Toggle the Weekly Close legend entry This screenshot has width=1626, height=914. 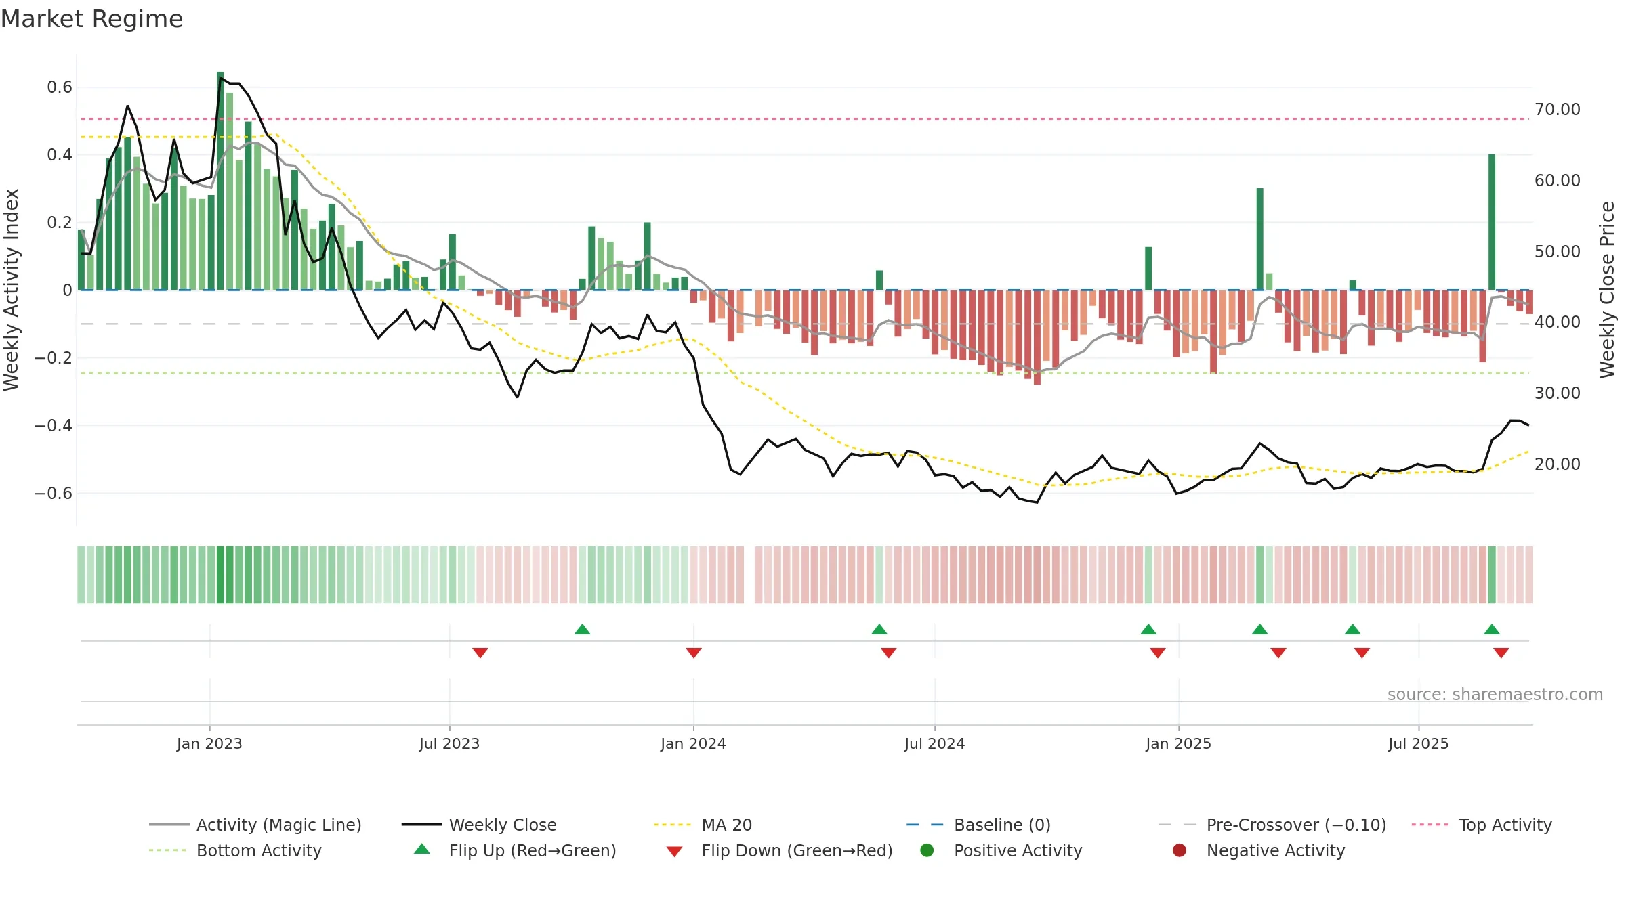click(479, 825)
